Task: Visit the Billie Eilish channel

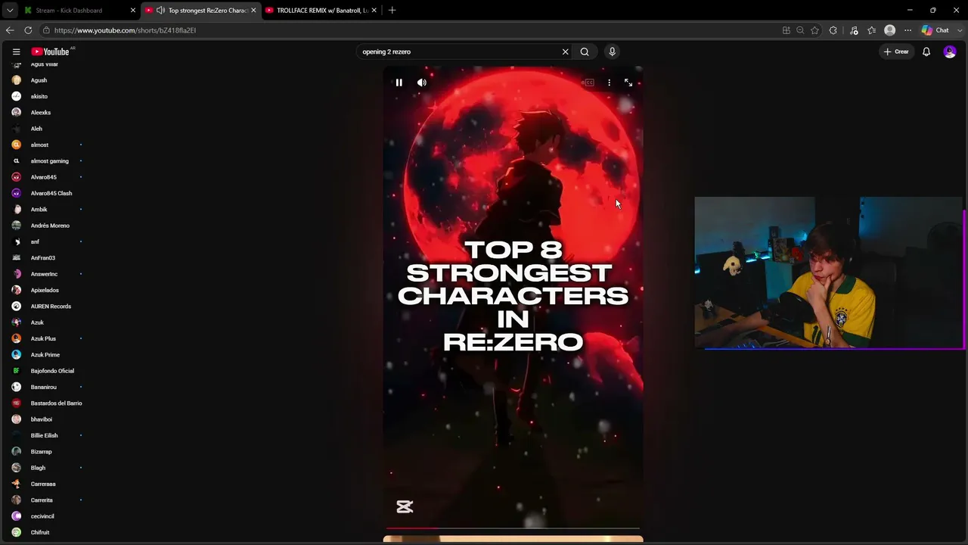Action: tap(45, 435)
